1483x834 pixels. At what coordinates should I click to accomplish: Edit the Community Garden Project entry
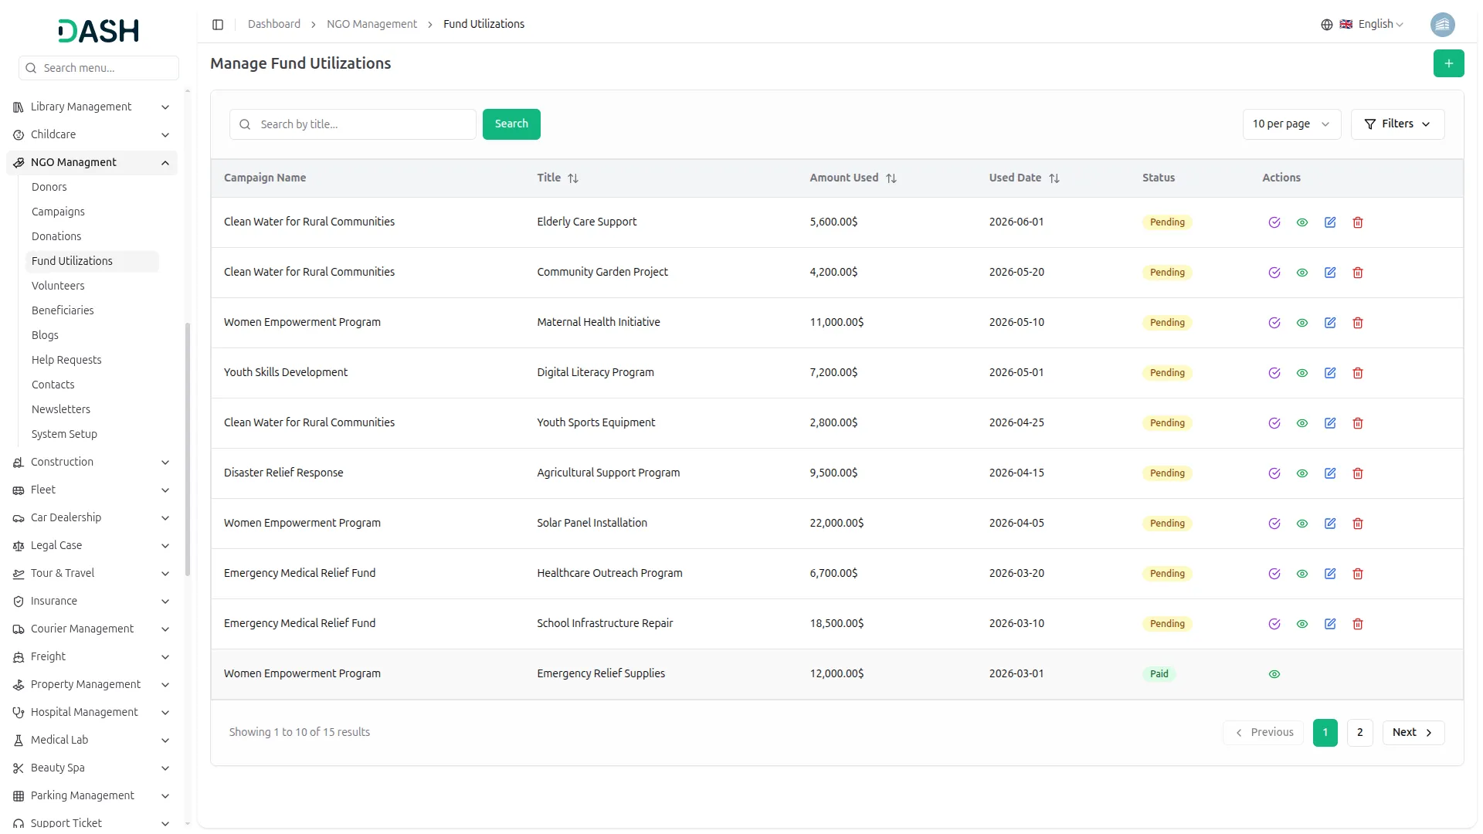point(1330,273)
